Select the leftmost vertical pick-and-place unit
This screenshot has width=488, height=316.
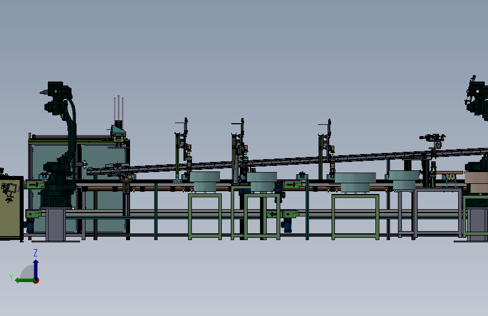(183, 150)
